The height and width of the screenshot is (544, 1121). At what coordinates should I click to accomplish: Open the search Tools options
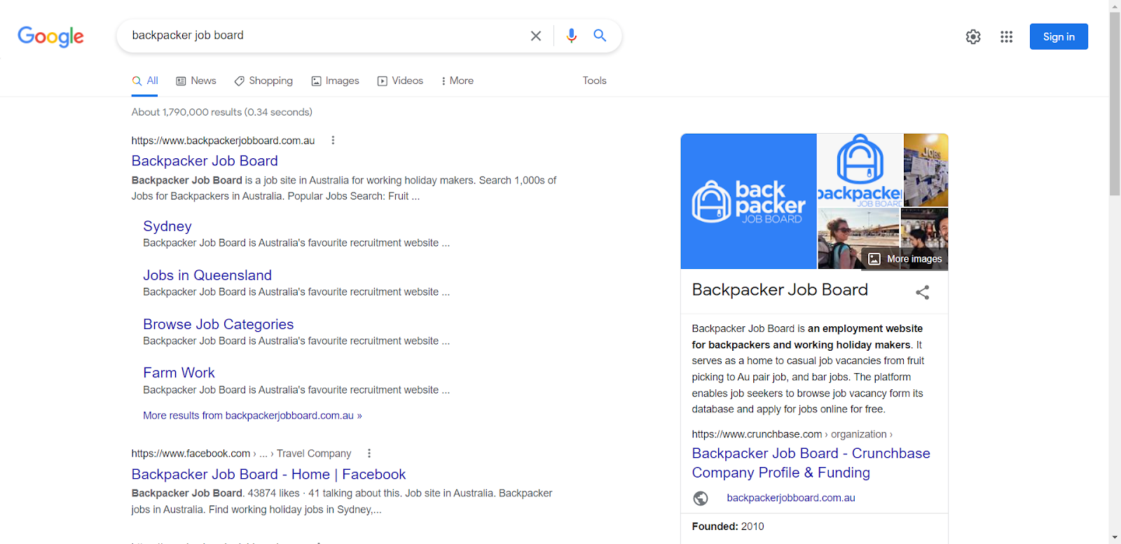[x=595, y=81]
